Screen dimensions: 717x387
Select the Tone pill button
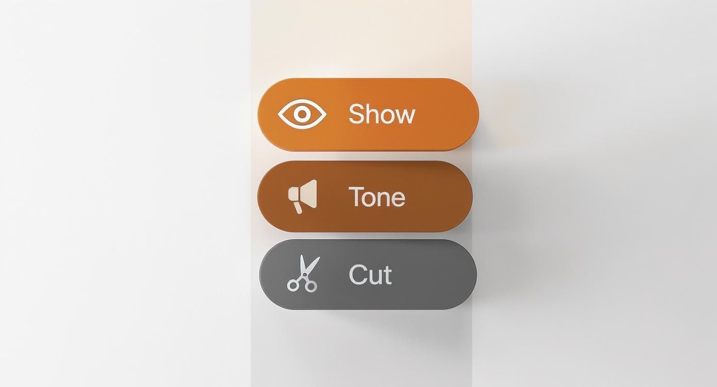pyautogui.click(x=365, y=196)
